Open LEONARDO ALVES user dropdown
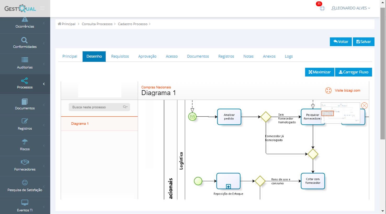This screenshot has width=386, height=214. (351, 8)
